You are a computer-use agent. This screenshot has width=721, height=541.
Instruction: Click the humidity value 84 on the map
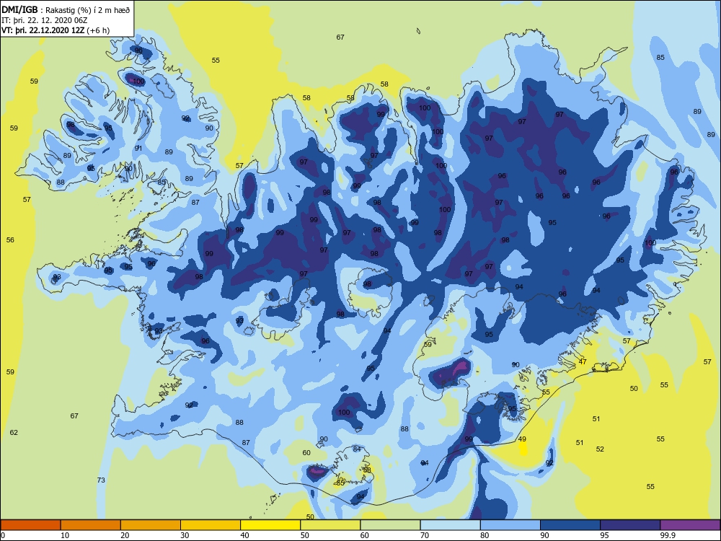point(357,449)
